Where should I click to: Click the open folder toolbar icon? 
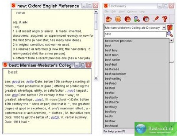coord(109,19)
